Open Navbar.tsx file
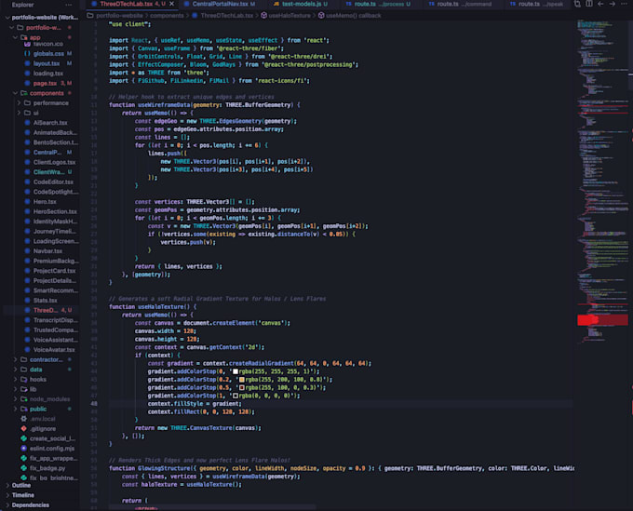Image resolution: width=633 pixels, height=511 pixels. tap(47, 250)
